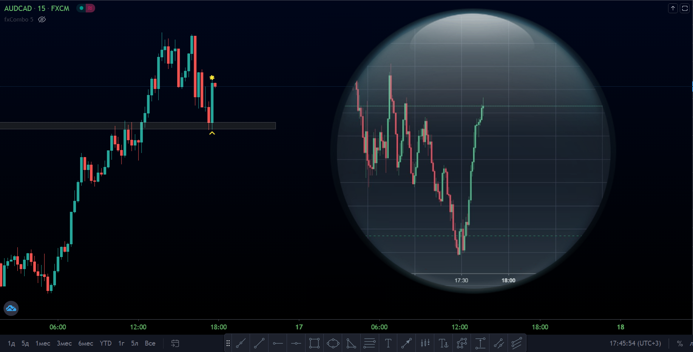
Task: Select the three-line channel tool
Action: pos(517,343)
